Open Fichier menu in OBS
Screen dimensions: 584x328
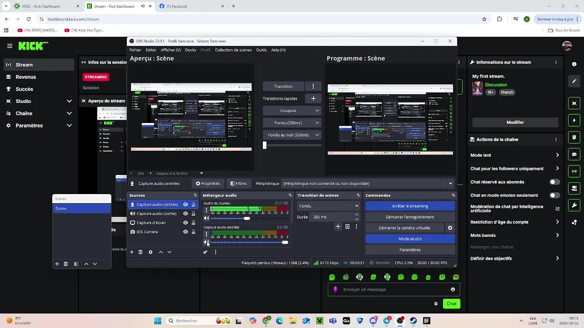click(135, 50)
